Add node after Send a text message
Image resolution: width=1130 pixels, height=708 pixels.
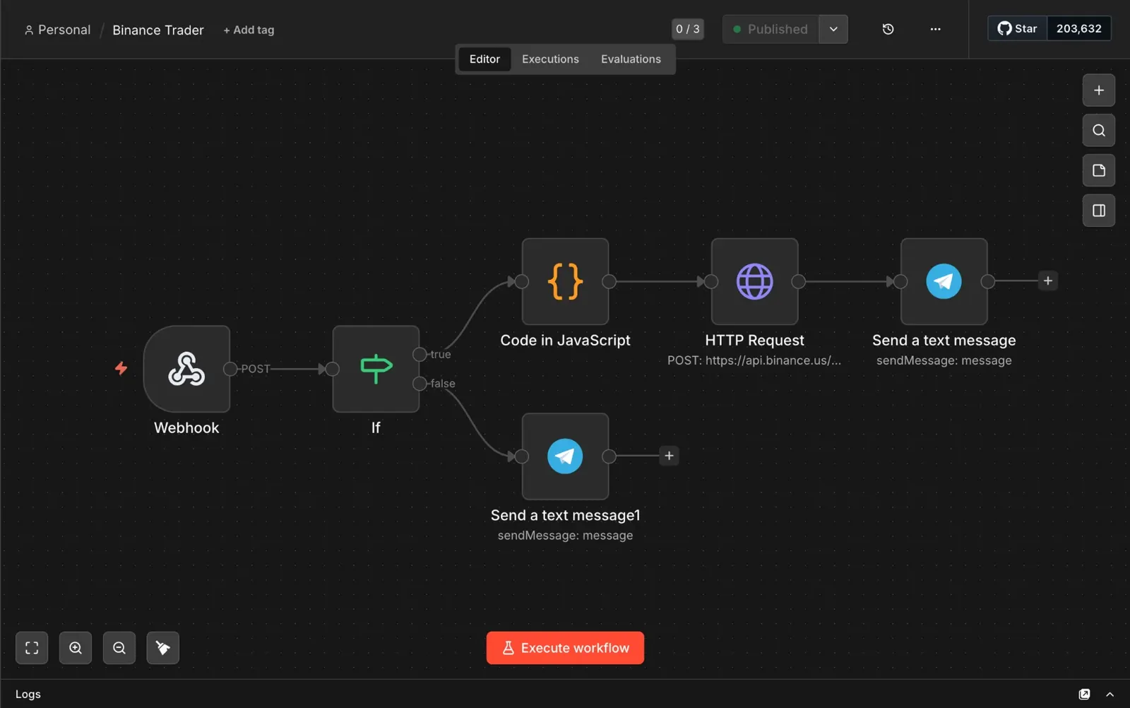click(x=1048, y=281)
